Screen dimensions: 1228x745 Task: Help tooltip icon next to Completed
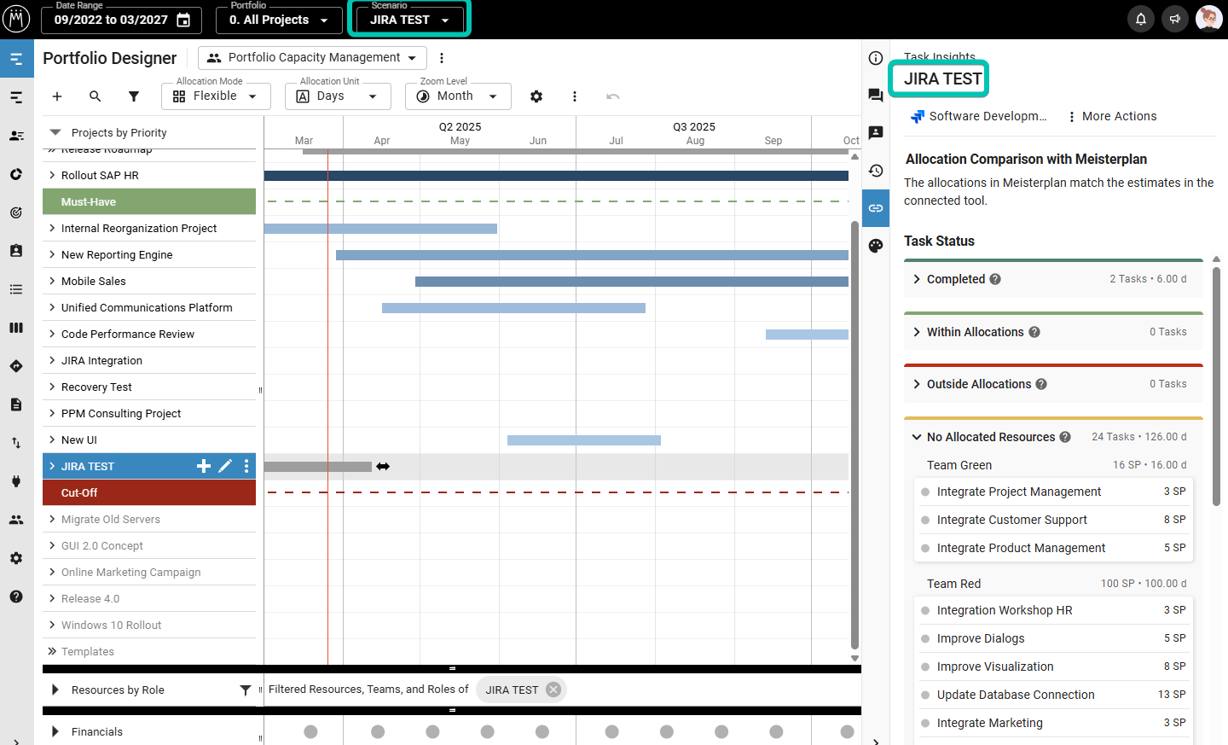pyautogui.click(x=995, y=279)
